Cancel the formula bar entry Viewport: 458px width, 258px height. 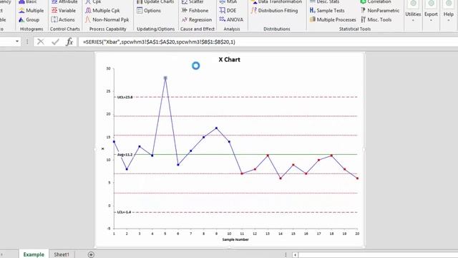click(x=41, y=42)
